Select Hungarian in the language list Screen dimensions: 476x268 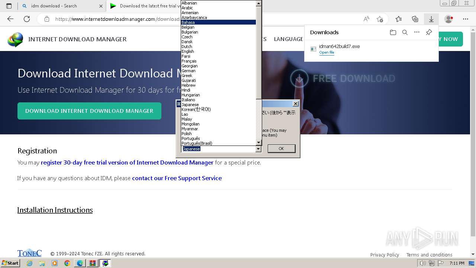pyautogui.click(x=219, y=95)
